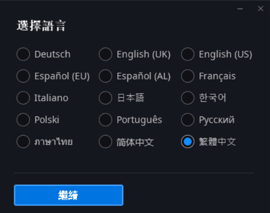The image size is (270, 213).
Task: Minimize the language selection window
Action: pyautogui.click(x=241, y=8)
